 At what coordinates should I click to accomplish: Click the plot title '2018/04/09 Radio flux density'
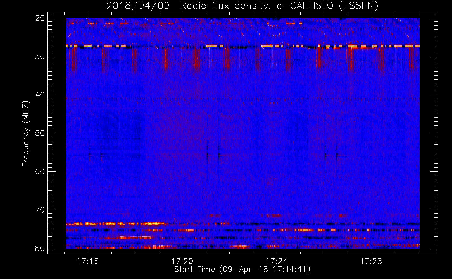(242, 6)
